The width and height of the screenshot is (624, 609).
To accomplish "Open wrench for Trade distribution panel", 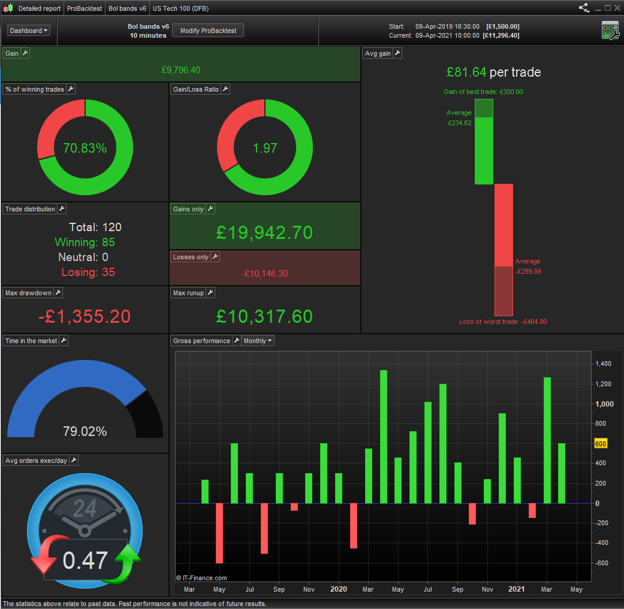I will (x=62, y=209).
